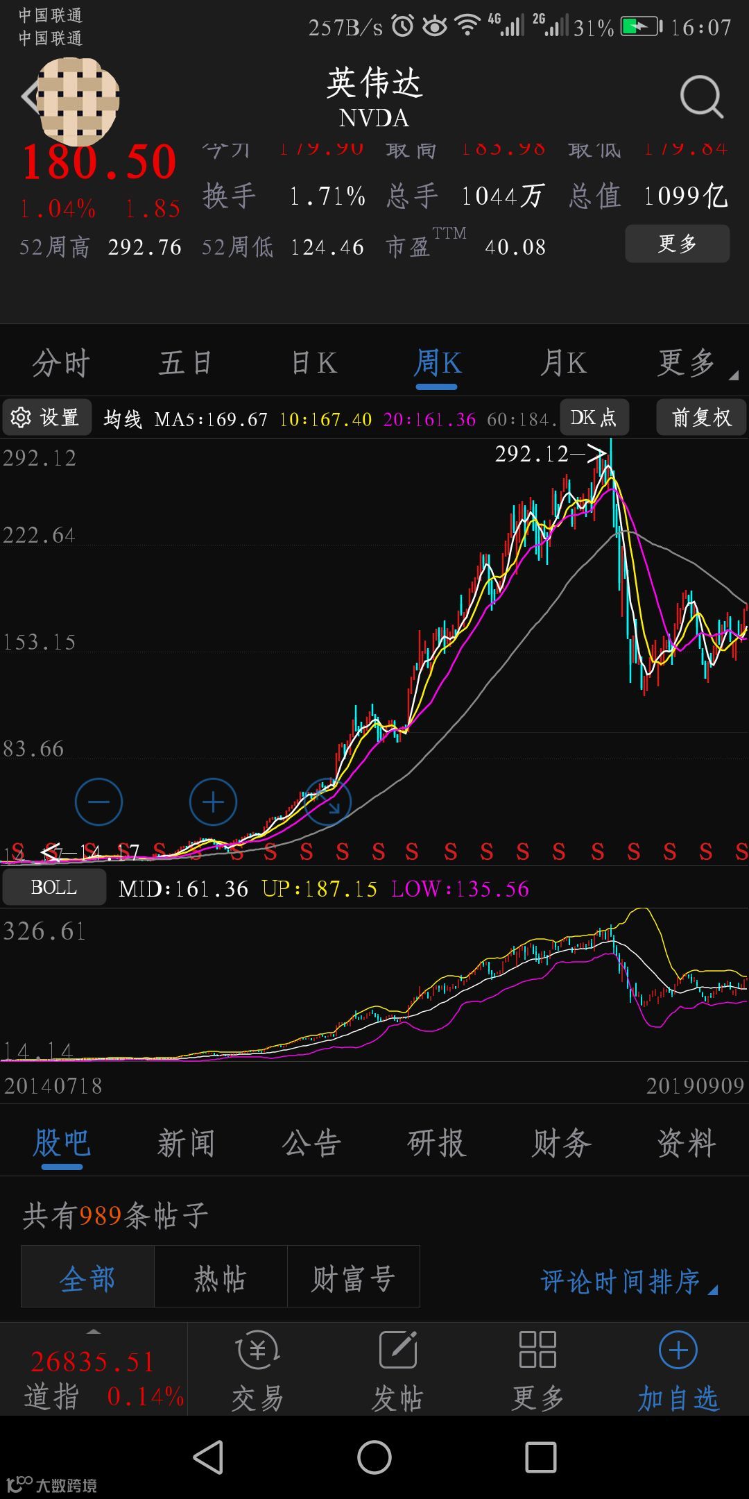The width and height of the screenshot is (749, 1499).
Task: Switch the BOLL indicator button
Action: tap(54, 888)
